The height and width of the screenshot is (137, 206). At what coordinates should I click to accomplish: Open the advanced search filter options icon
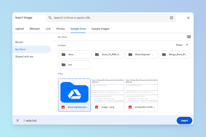(x=172, y=18)
